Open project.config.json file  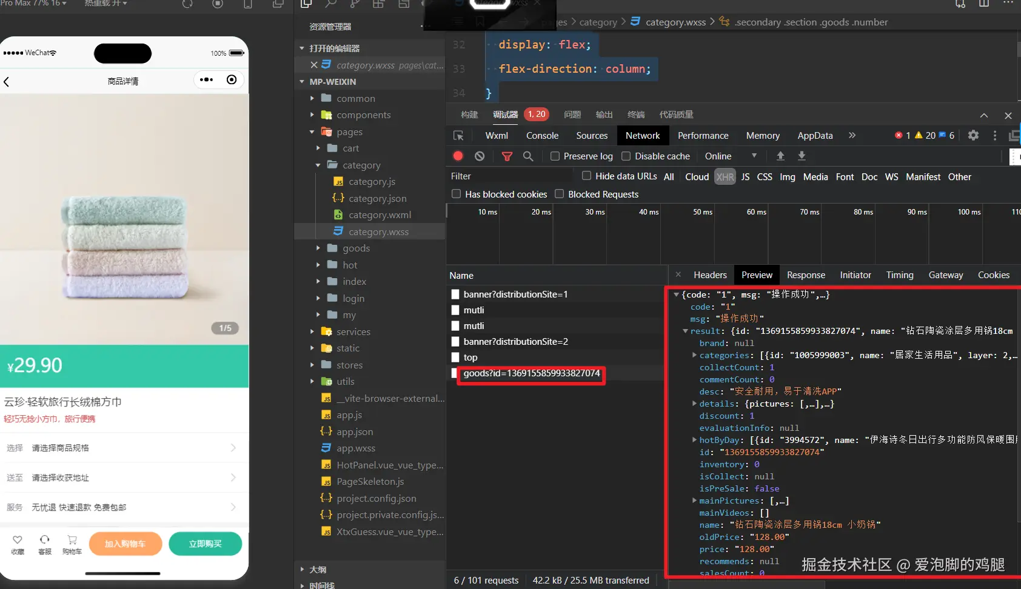click(376, 498)
